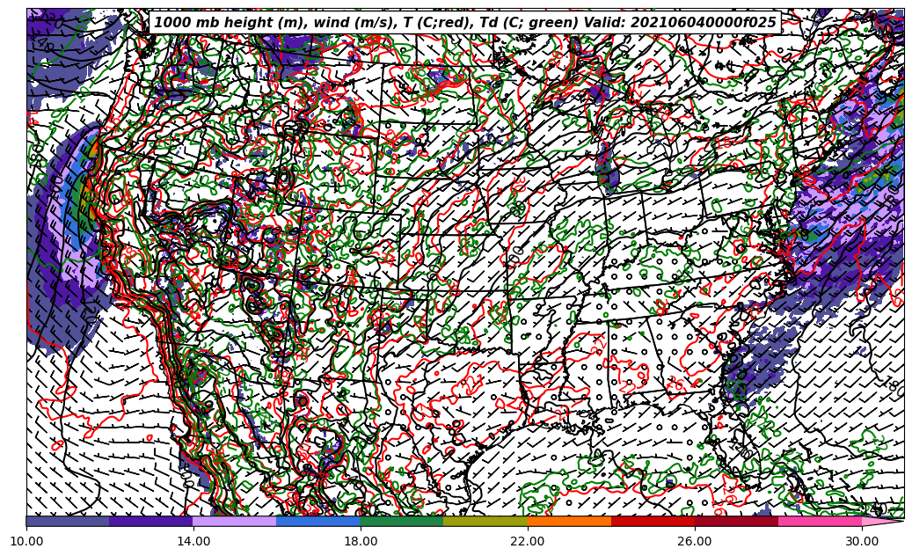Viewport: 912px width, 556px height.
Task: Pick the blue 16–18 colorbar segment
Action: point(318,521)
